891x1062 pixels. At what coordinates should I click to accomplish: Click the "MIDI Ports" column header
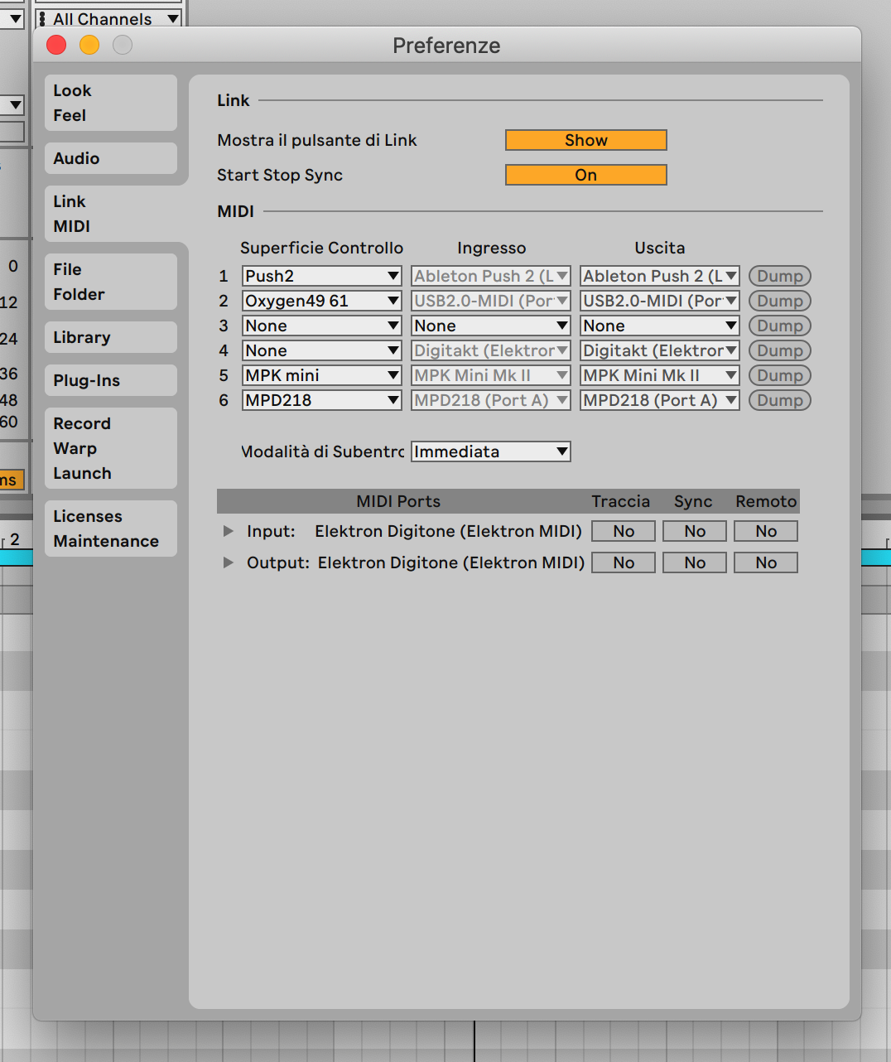398,501
